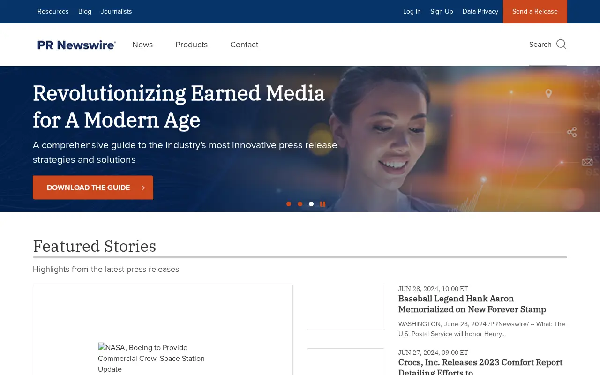
Task: Click the search magnifier icon
Action: click(561, 45)
